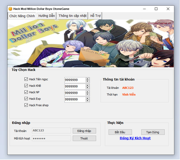Decrease the Hack Exp value with down arrow

tap(88, 101)
